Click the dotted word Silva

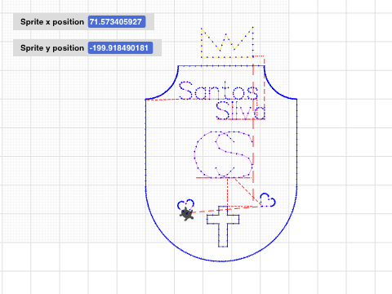(240, 110)
